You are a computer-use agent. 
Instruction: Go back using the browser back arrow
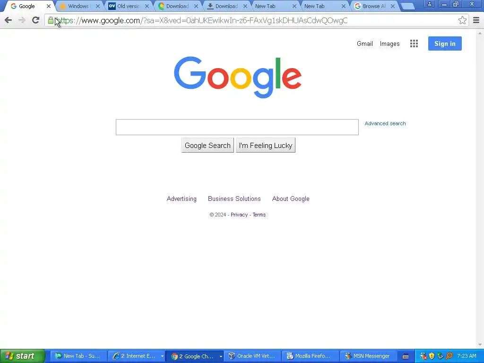tap(9, 20)
